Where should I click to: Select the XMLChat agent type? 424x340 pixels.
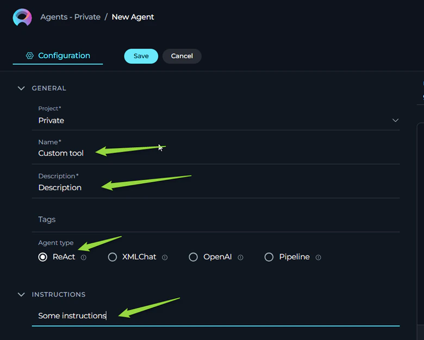pos(113,257)
